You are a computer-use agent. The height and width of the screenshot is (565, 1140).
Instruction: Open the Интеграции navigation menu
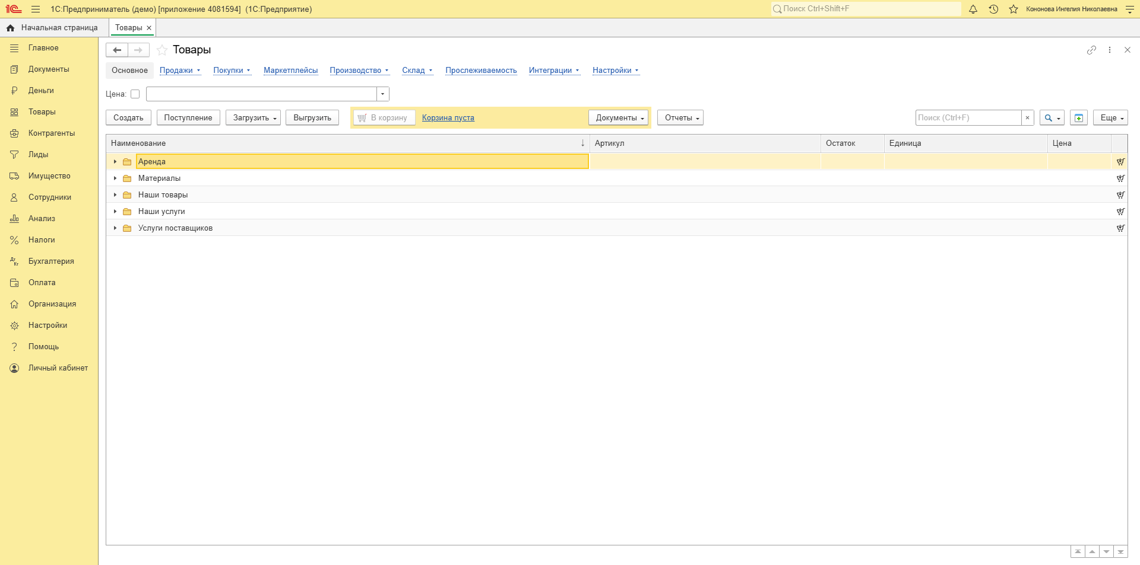pos(554,70)
